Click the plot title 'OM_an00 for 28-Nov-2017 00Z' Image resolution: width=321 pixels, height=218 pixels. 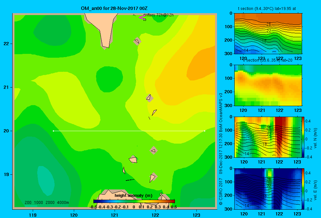click(x=114, y=8)
